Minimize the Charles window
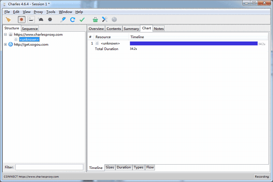The height and width of the screenshot is (182, 273). coord(246,3)
